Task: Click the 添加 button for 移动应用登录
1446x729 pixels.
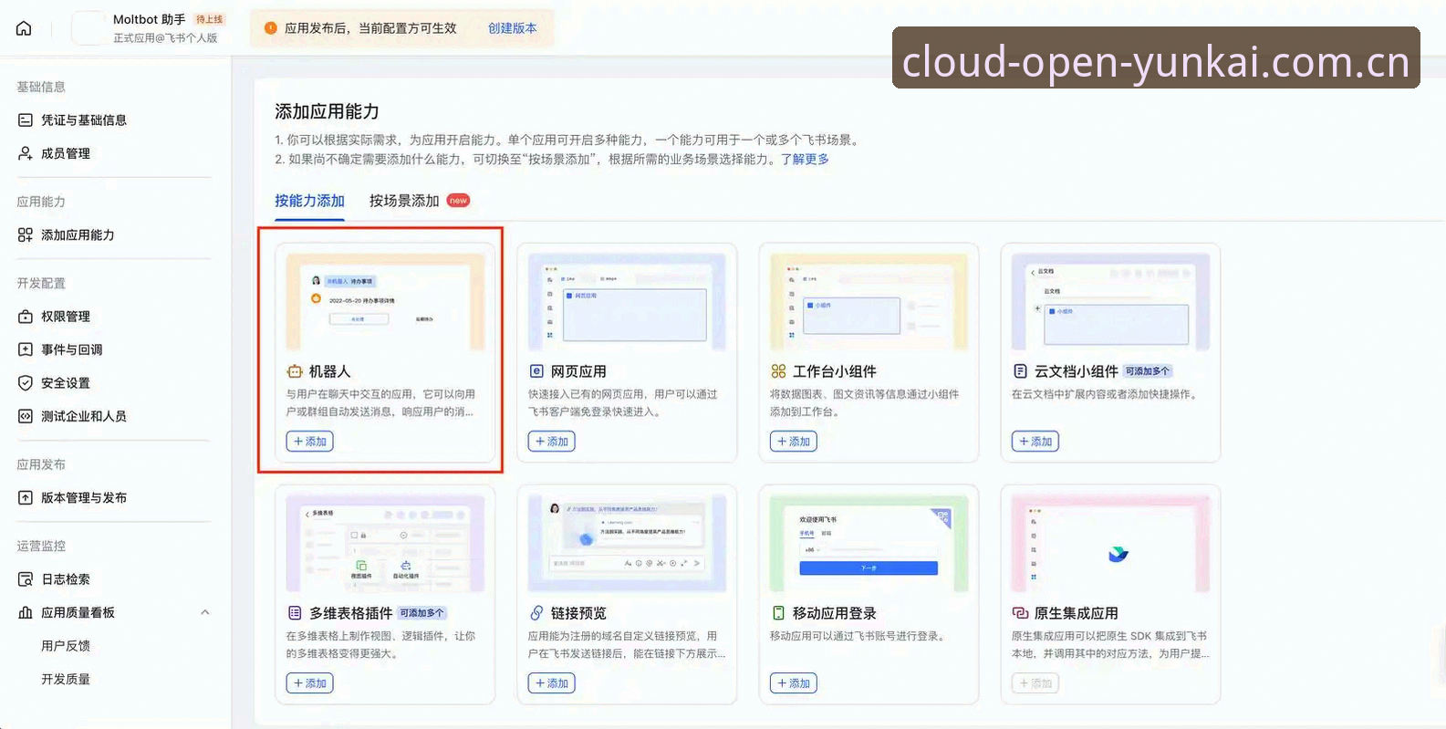Action: 794,683
